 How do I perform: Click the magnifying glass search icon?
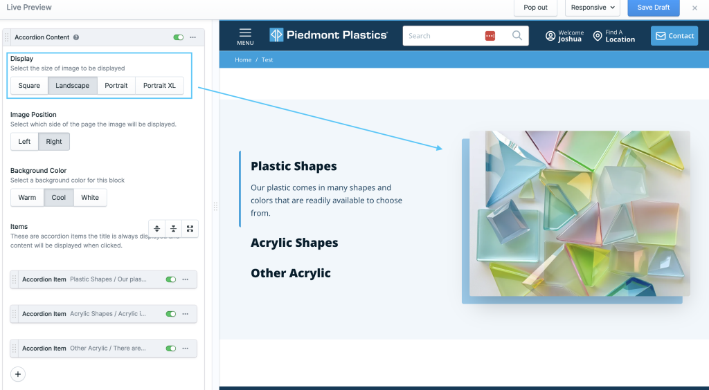point(517,36)
